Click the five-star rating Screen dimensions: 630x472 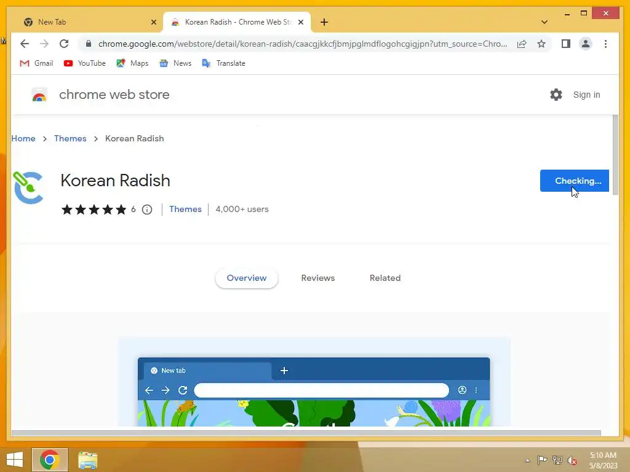pos(94,209)
